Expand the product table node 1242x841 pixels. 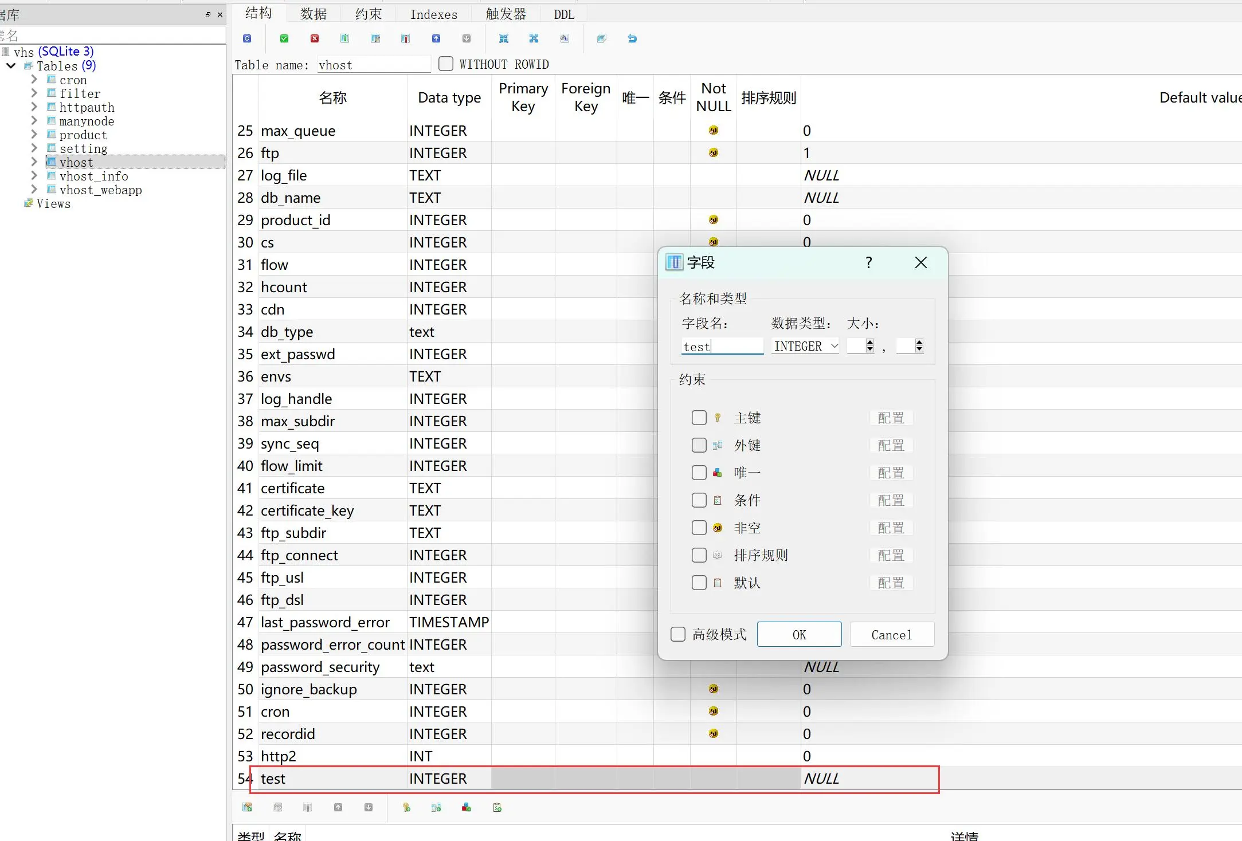(34, 135)
